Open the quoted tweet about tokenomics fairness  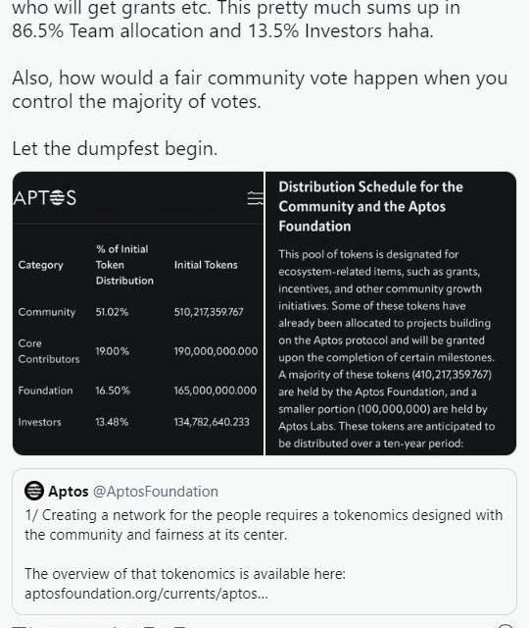(264, 542)
